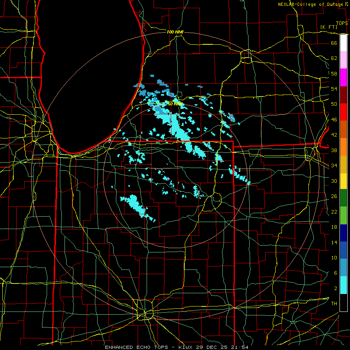Click the 50 NMI range ring label
The width and height of the screenshot is (350, 350).
175,104
